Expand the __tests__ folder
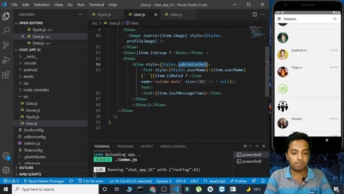 coord(31,57)
